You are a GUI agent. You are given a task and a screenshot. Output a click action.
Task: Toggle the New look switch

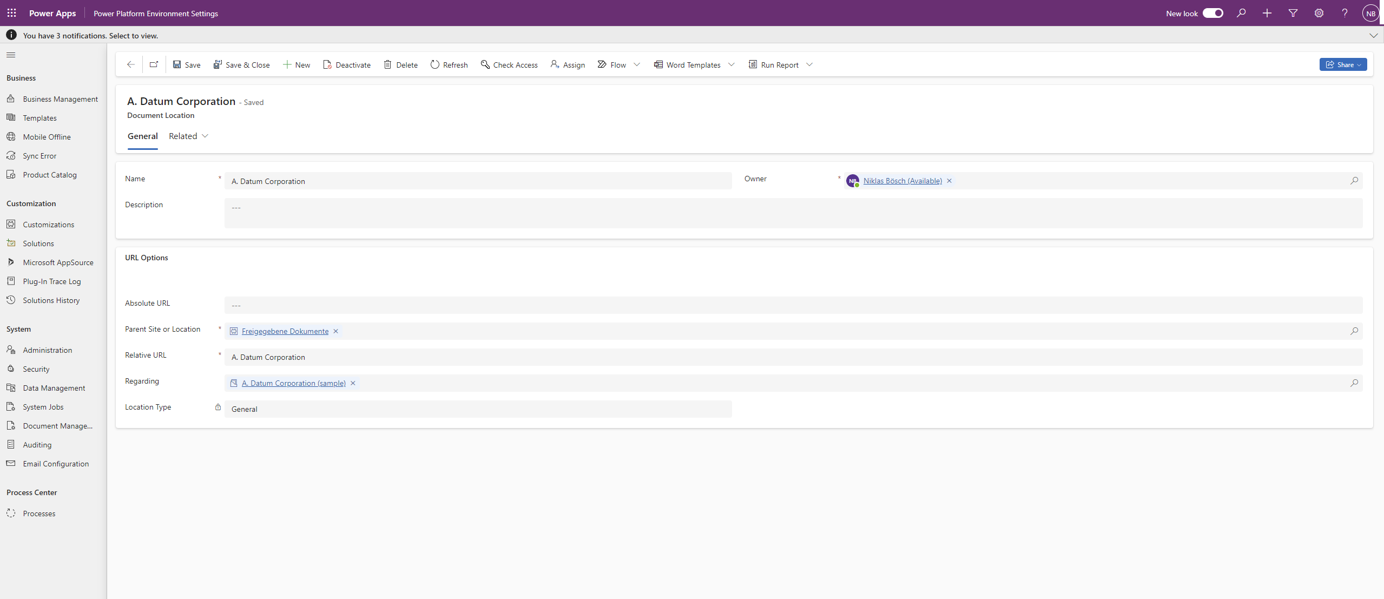pyautogui.click(x=1212, y=13)
